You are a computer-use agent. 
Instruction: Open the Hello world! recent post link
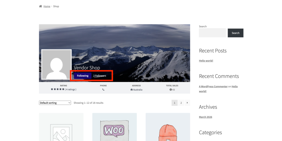tap(206, 61)
